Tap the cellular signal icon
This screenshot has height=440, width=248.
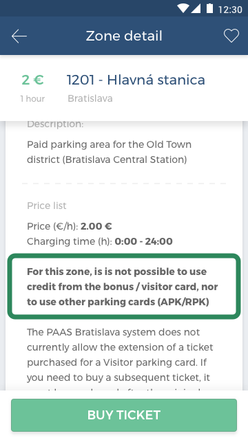pyautogui.click(x=196, y=8)
